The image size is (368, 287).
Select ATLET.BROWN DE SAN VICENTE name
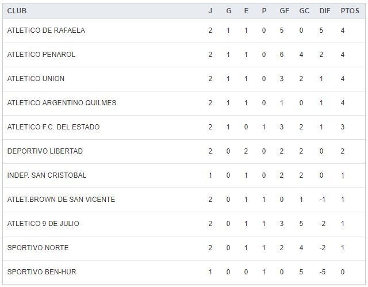[x=61, y=200]
